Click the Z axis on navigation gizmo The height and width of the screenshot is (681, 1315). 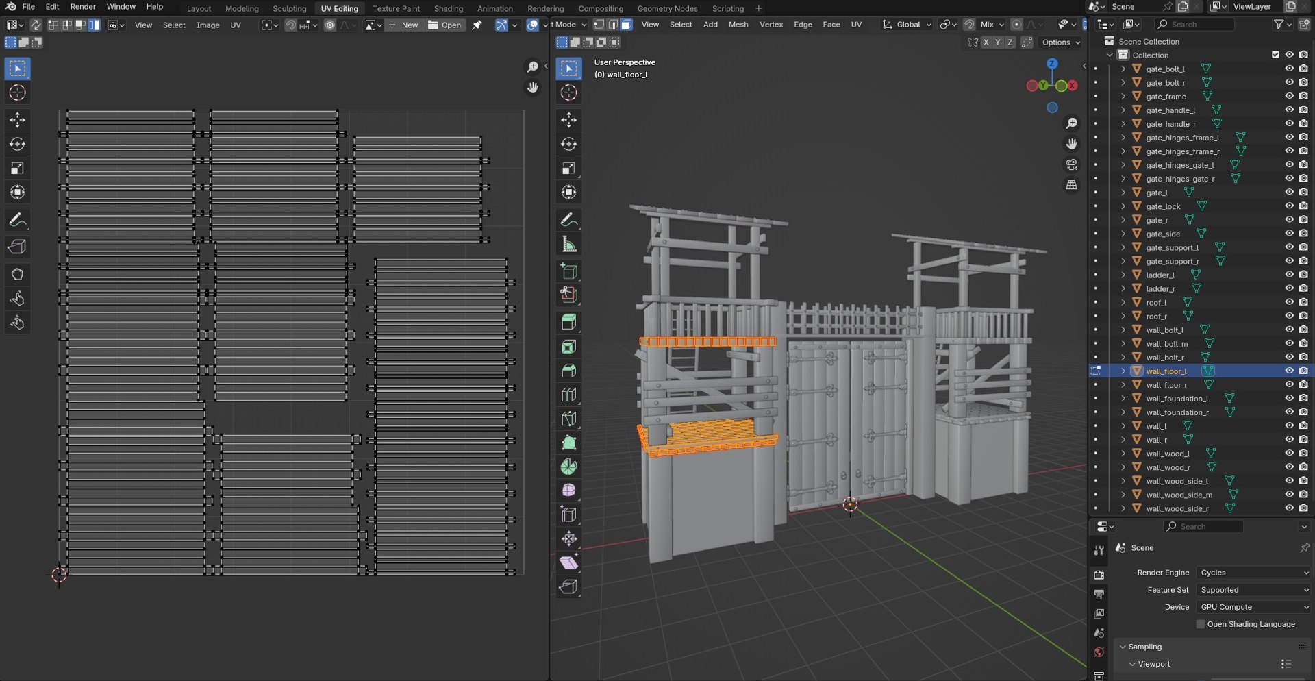tap(1052, 64)
